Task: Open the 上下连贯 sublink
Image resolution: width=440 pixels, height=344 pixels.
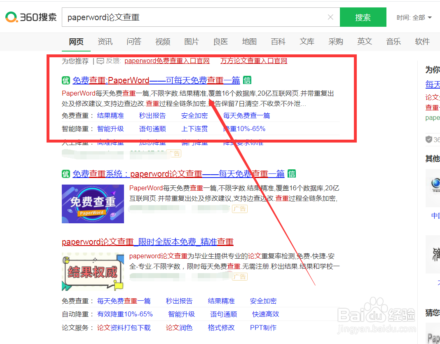Action: 194,129
